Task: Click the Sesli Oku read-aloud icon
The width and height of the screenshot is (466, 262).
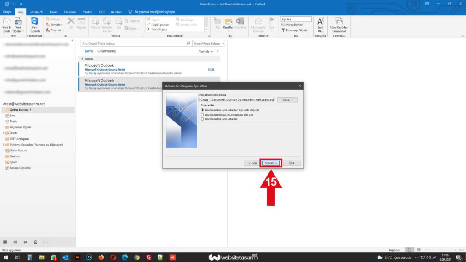Action: click(x=320, y=24)
